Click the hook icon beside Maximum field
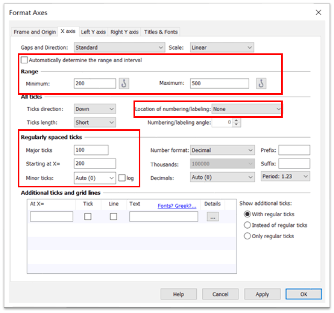Screen dimensions: 334x313 261,83
